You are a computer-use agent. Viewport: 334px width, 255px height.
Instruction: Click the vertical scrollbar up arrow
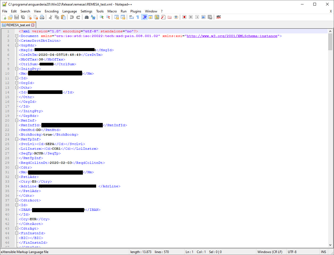click(330, 31)
